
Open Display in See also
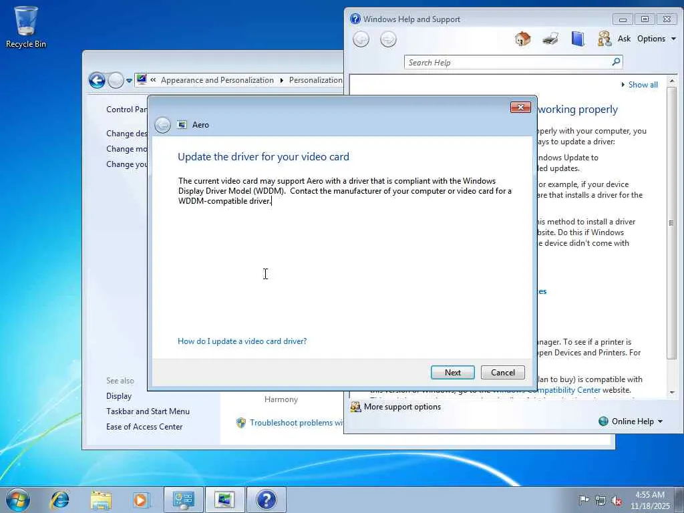(119, 396)
